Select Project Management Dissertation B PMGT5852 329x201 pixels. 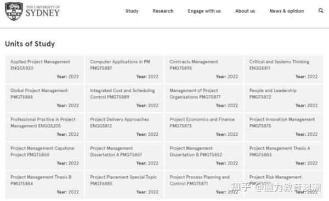click(204, 156)
